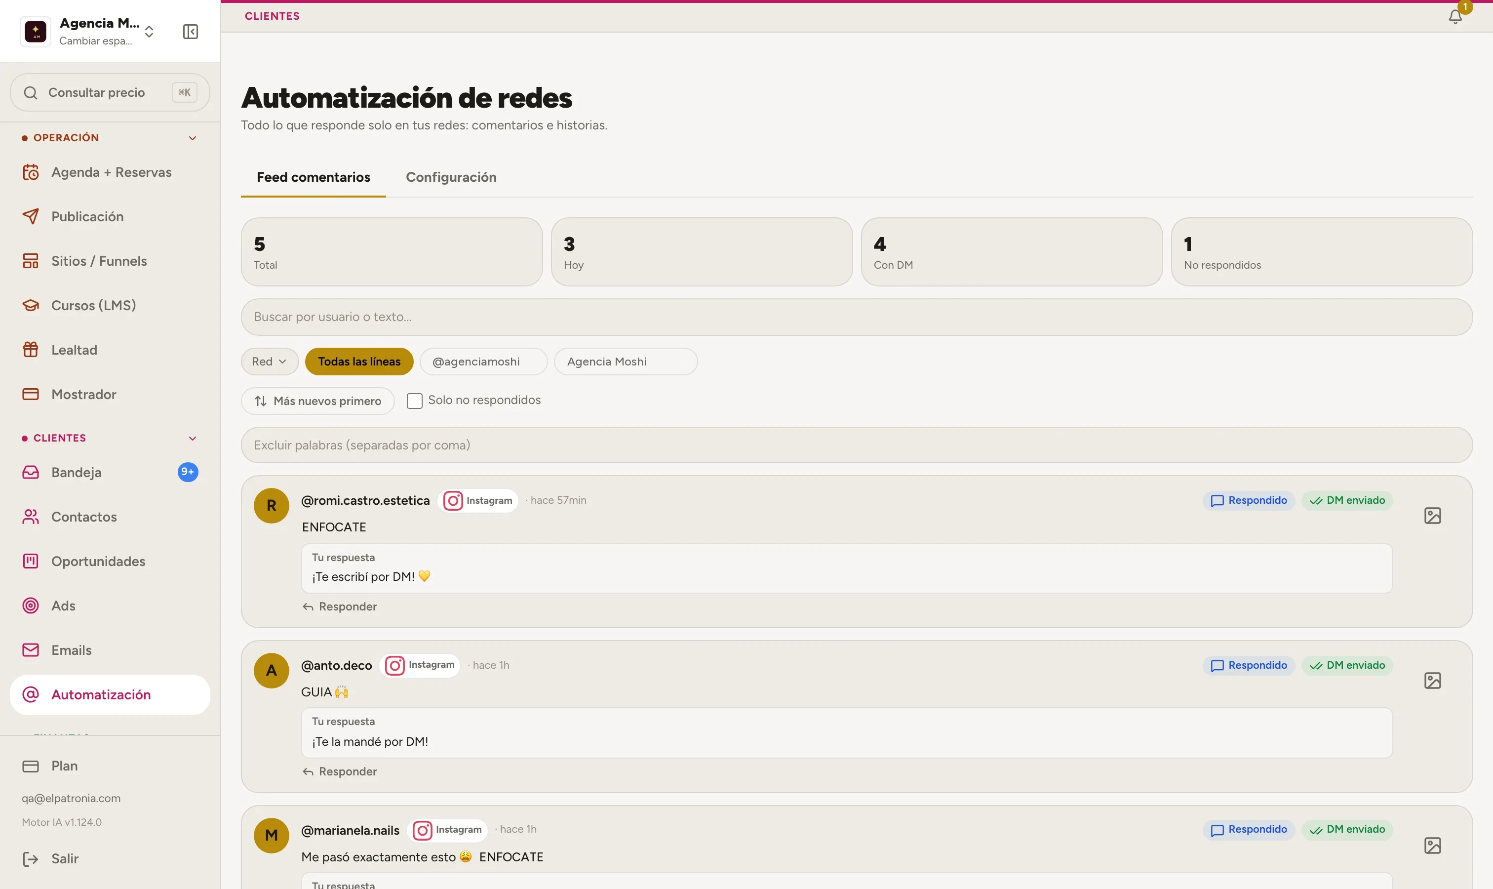Click the Consultar precio search box
The height and width of the screenshot is (889, 1493).
(x=110, y=93)
